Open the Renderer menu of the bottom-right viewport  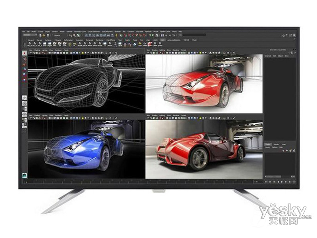click(x=176, y=115)
